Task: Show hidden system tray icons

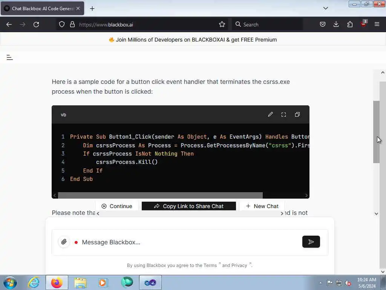Action: coord(320,283)
